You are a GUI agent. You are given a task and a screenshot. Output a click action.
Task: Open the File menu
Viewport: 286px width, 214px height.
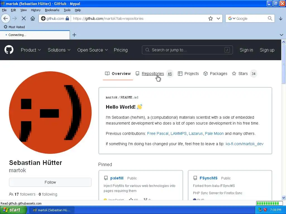point(4,10)
